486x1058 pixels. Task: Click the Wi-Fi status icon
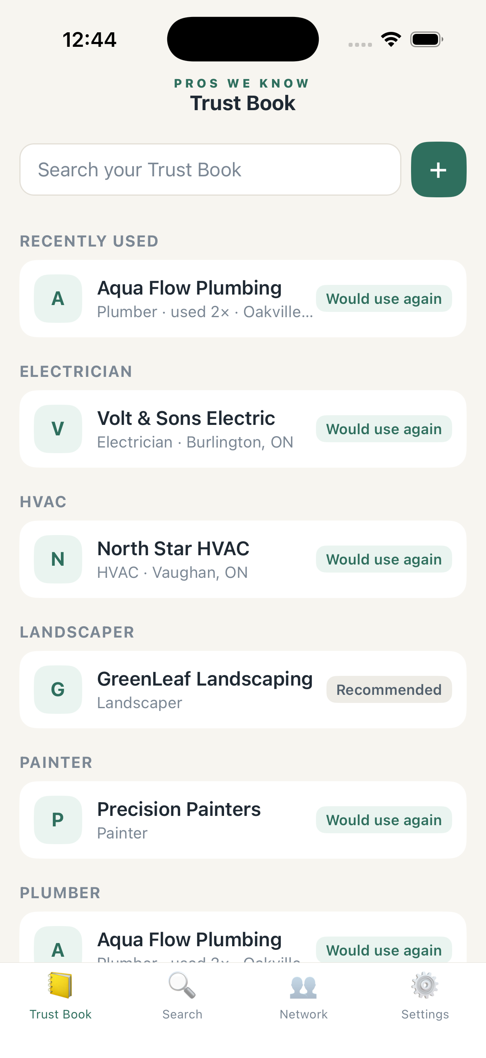click(391, 40)
